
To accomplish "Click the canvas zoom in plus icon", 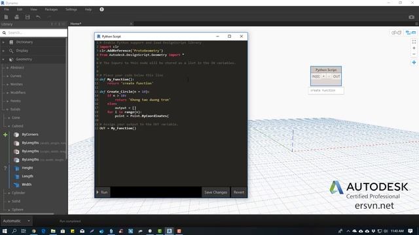I will pos(414,48).
